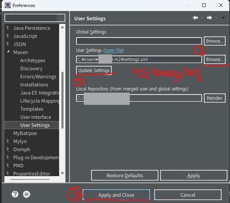Viewport: 230px width, 203px height.
Task: Expand the Plug-in Development node
Action: point(8,157)
